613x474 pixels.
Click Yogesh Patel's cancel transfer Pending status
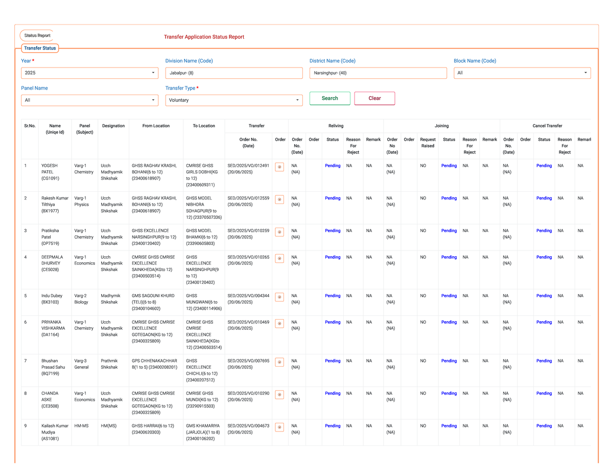click(544, 166)
